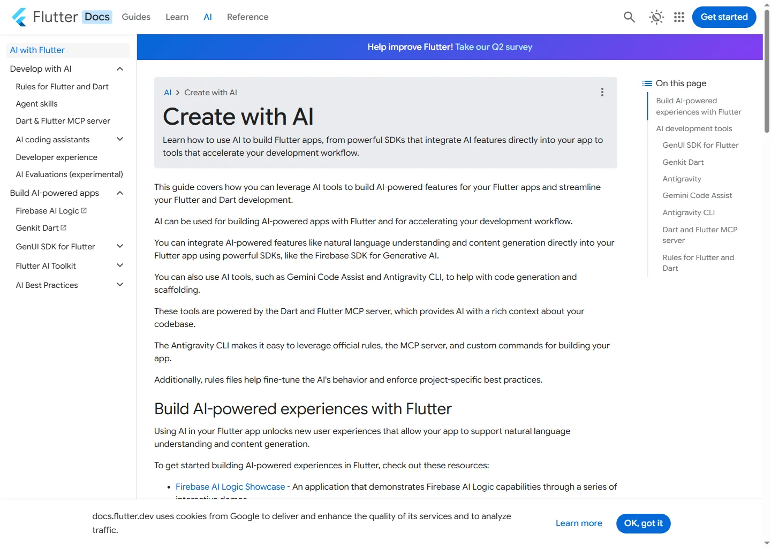The image size is (771, 548).
Task: Click the Flutter logo icon
Action: (x=19, y=17)
